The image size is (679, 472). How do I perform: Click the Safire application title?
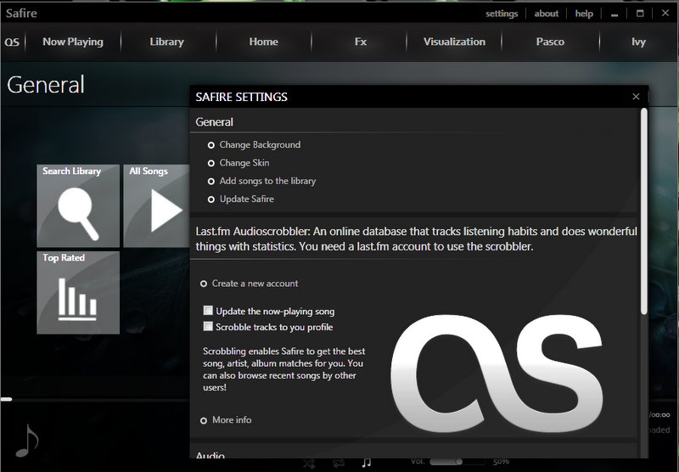tap(21, 14)
